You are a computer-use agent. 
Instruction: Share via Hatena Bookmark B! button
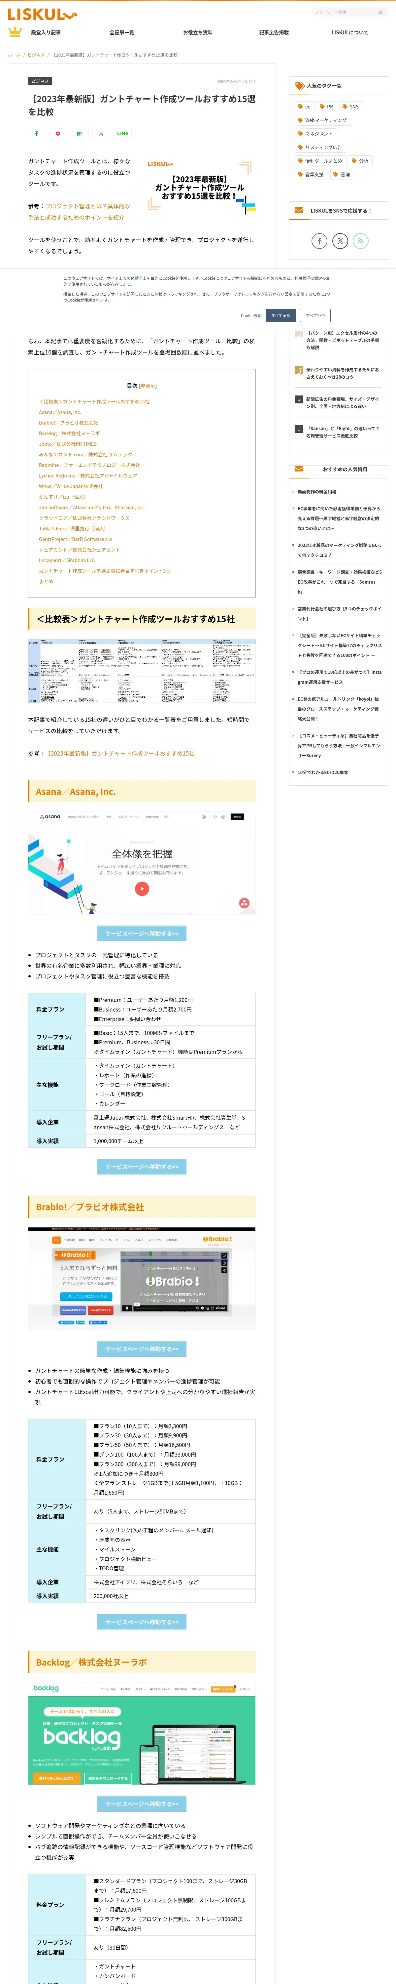[x=79, y=133]
